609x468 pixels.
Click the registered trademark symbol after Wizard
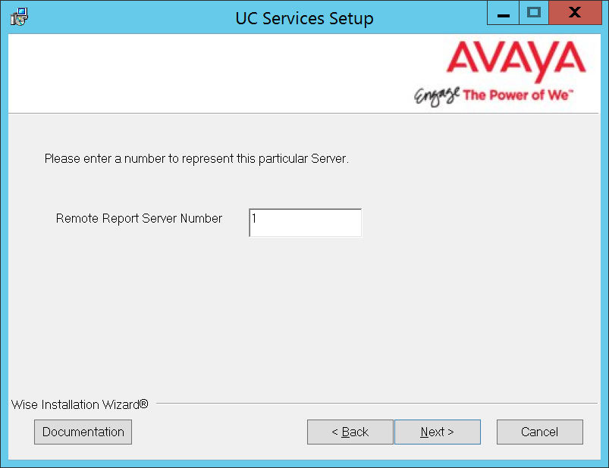coord(143,404)
